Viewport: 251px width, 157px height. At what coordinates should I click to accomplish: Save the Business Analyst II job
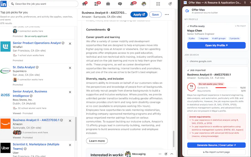[155, 14]
